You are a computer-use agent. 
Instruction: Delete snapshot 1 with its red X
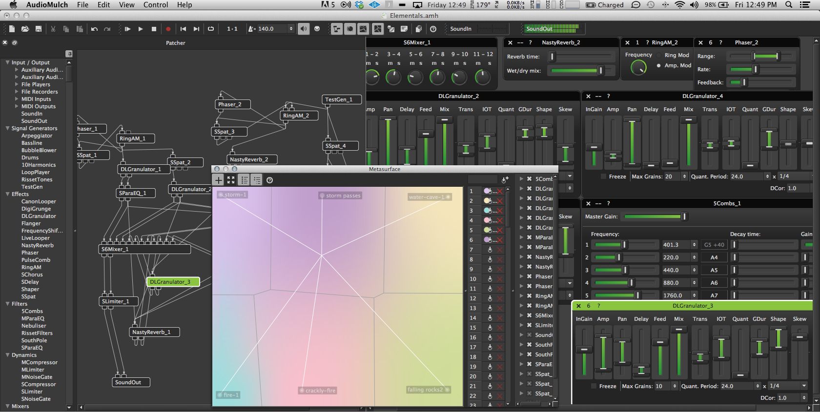pyautogui.click(x=500, y=191)
